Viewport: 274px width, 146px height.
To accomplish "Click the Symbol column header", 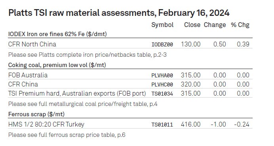I will click(x=162, y=25).
